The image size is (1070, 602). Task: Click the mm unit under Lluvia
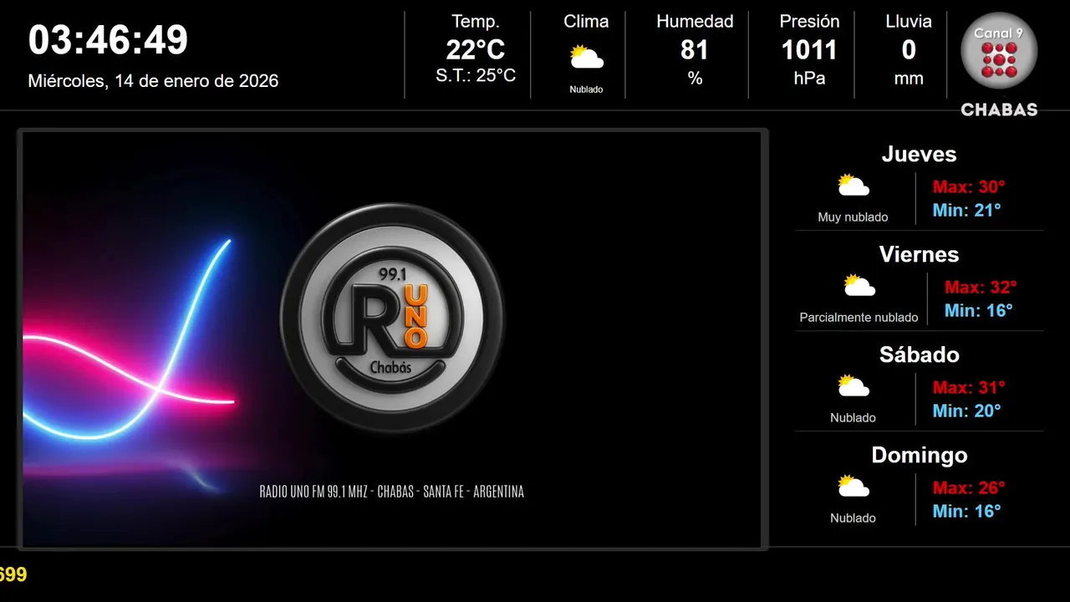click(909, 79)
